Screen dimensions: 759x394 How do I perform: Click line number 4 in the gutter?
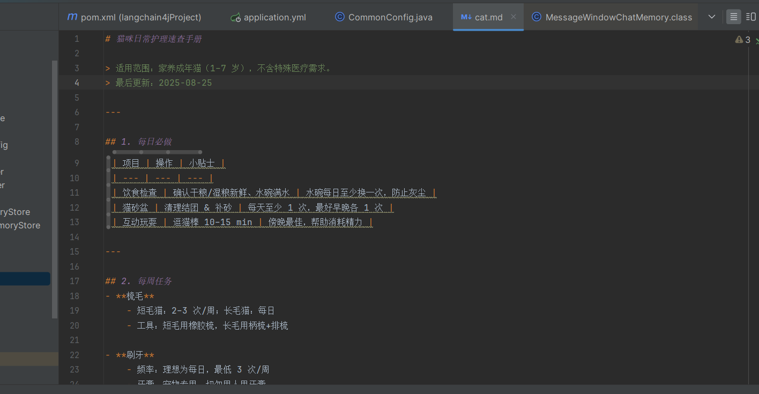point(77,83)
